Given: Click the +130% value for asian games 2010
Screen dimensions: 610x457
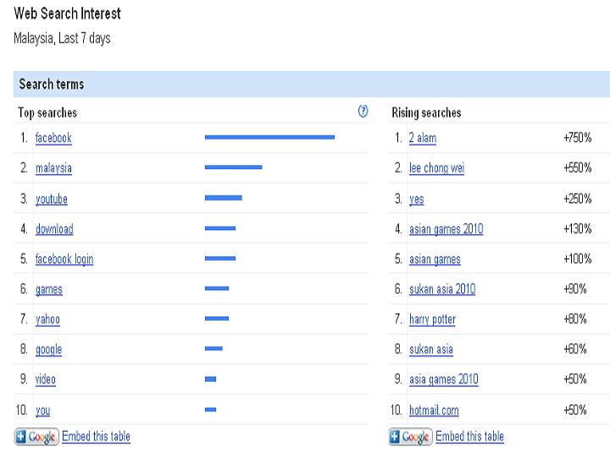Looking at the screenshot, I should coord(578,228).
